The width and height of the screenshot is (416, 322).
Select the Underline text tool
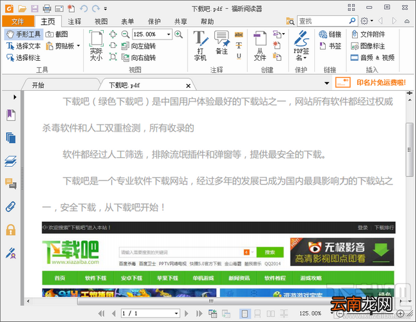pos(239,56)
